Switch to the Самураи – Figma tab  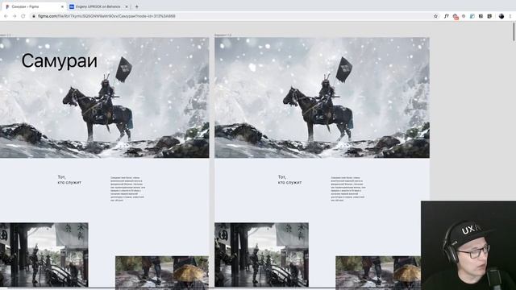click(33, 6)
